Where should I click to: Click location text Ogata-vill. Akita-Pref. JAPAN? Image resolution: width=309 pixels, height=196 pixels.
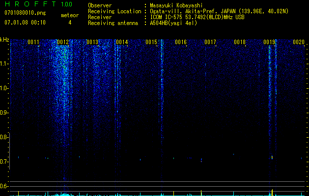[194, 11]
